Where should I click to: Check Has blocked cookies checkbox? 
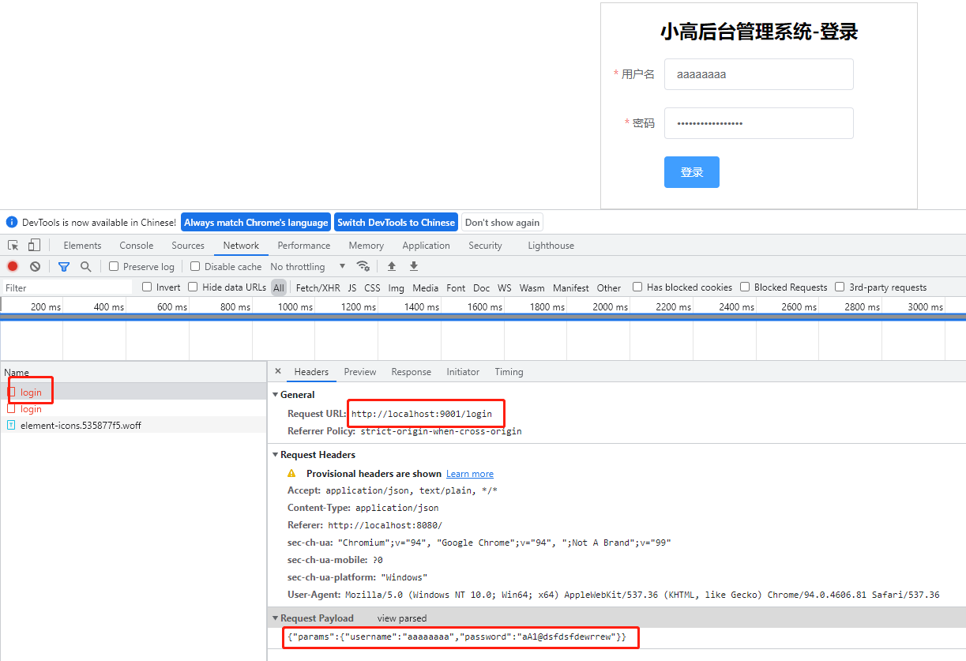tap(637, 287)
